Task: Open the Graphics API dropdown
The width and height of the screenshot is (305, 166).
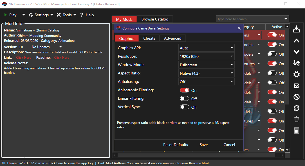Action: 206,48
